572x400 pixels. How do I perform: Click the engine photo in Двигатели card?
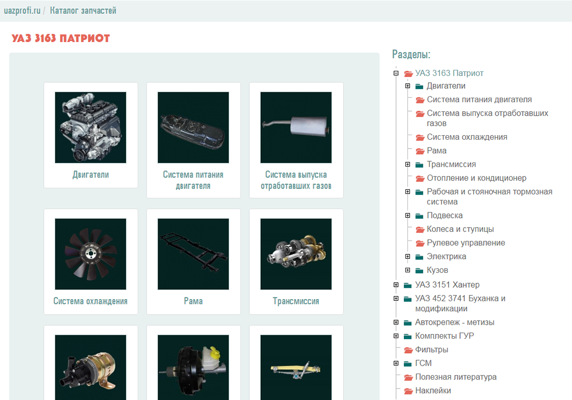pyautogui.click(x=90, y=127)
